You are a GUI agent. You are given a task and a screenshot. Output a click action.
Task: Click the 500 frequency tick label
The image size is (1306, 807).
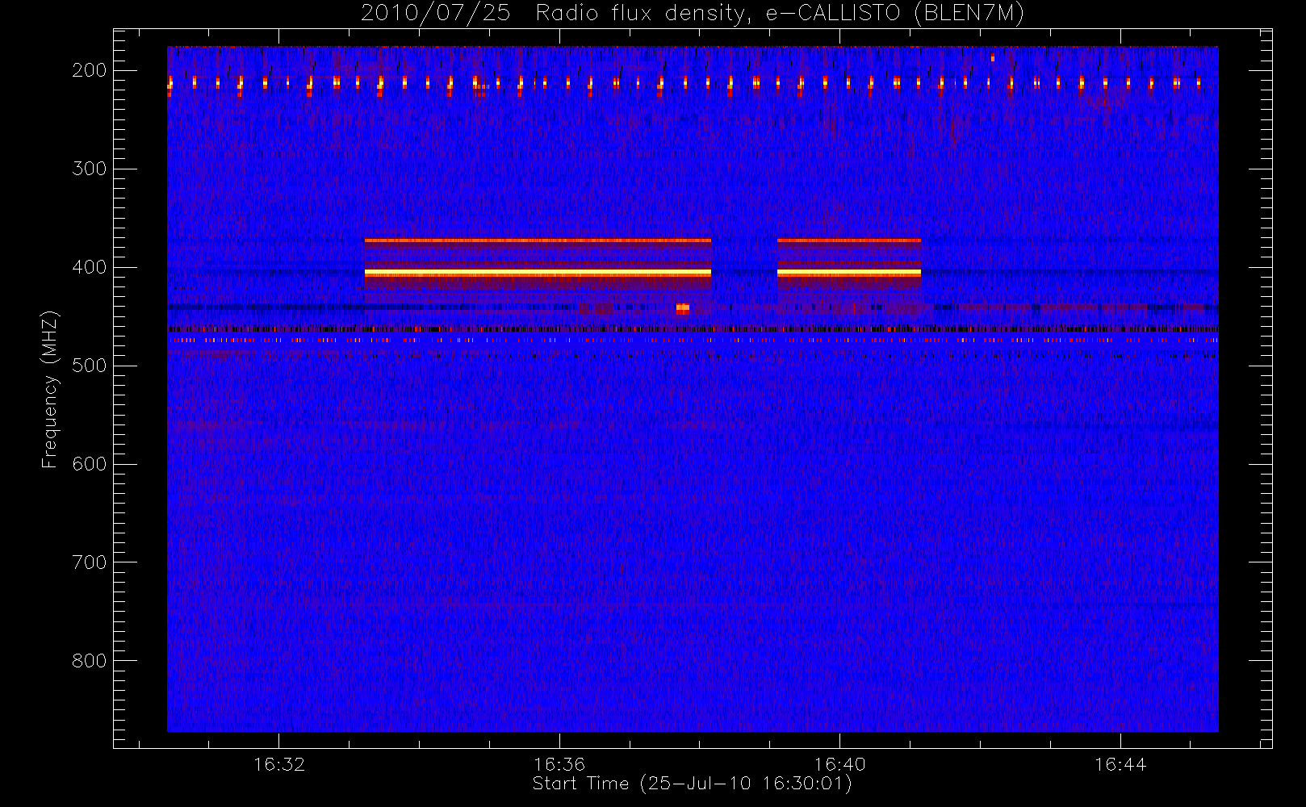pyautogui.click(x=89, y=366)
